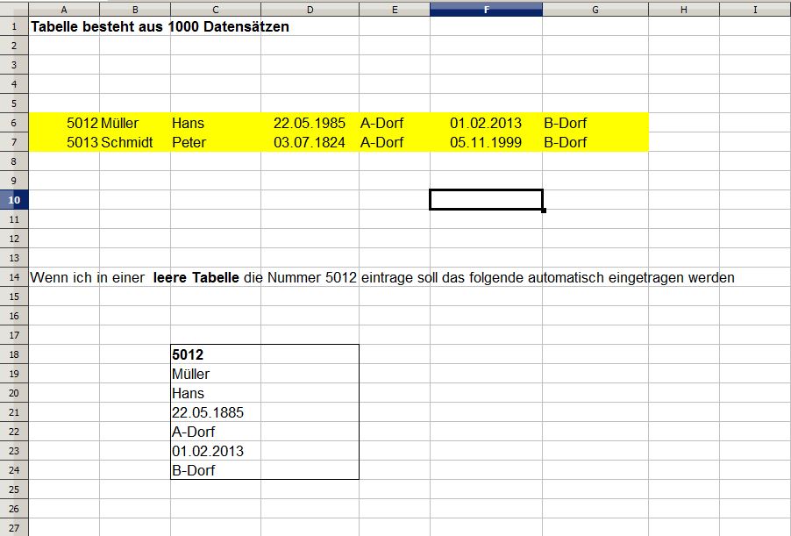Select row 24 header
Viewport: 791px width, 536px height.
click(14, 470)
